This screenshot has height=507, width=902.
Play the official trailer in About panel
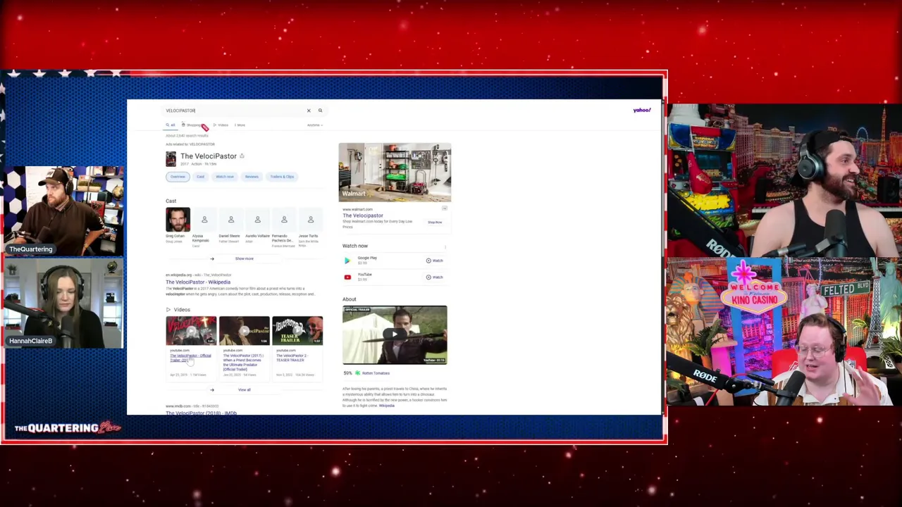click(395, 335)
